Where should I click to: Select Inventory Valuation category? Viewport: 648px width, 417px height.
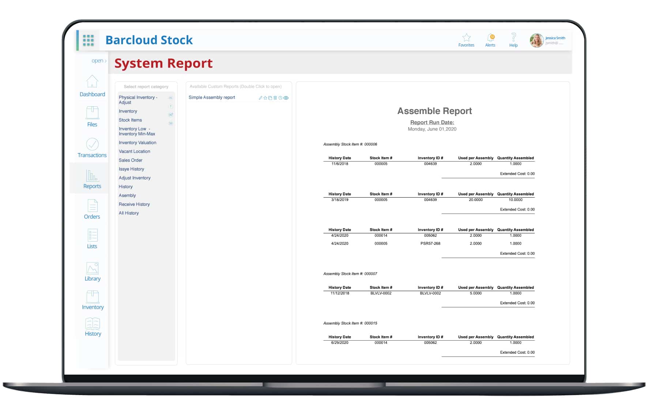point(137,143)
